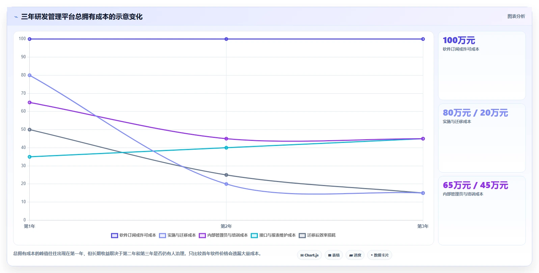Click the chart title icon in the header
Viewport: 539px width, 273px height.
(x=16, y=17)
